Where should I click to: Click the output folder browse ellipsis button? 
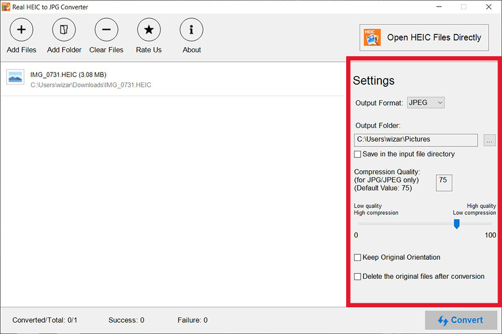pyautogui.click(x=489, y=140)
